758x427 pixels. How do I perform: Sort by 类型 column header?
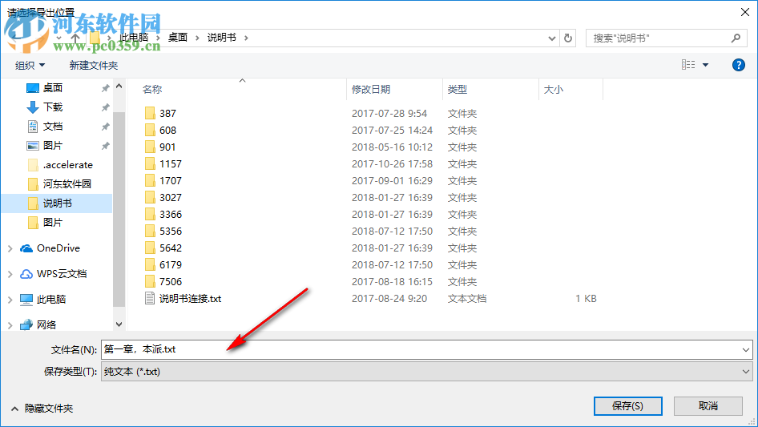[x=458, y=90]
